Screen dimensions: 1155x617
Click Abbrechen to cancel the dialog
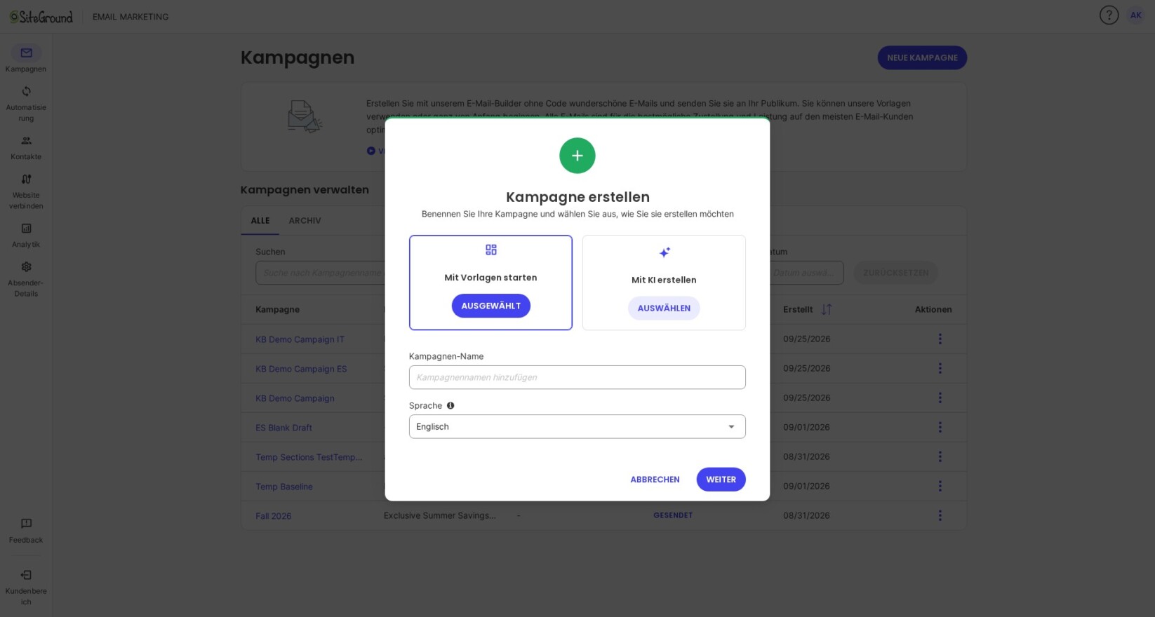655,480
